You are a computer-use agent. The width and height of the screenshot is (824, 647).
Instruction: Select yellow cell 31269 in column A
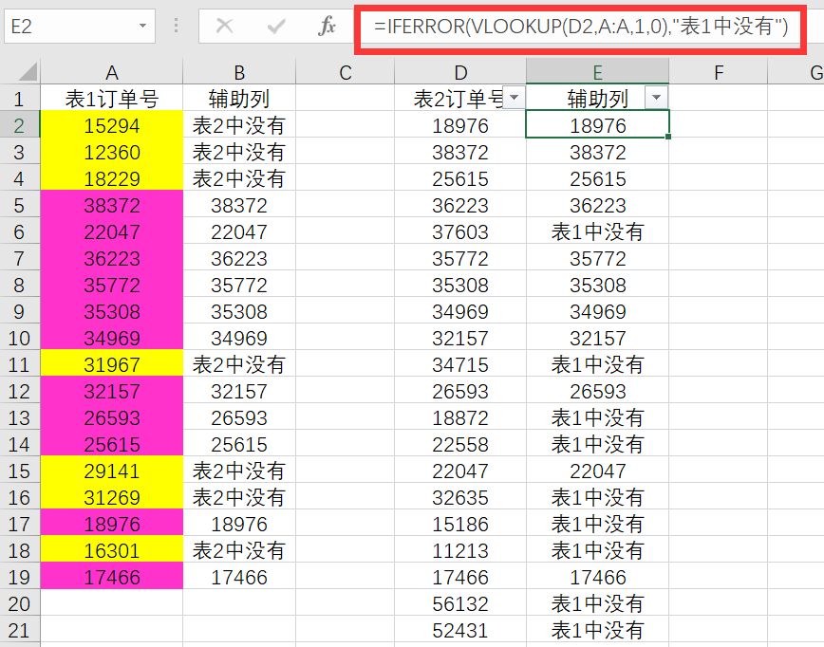click(111, 497)
